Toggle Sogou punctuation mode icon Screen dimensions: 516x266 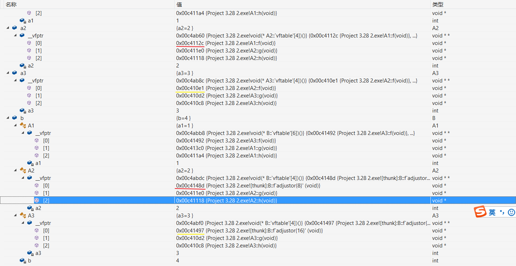[502, 212]
